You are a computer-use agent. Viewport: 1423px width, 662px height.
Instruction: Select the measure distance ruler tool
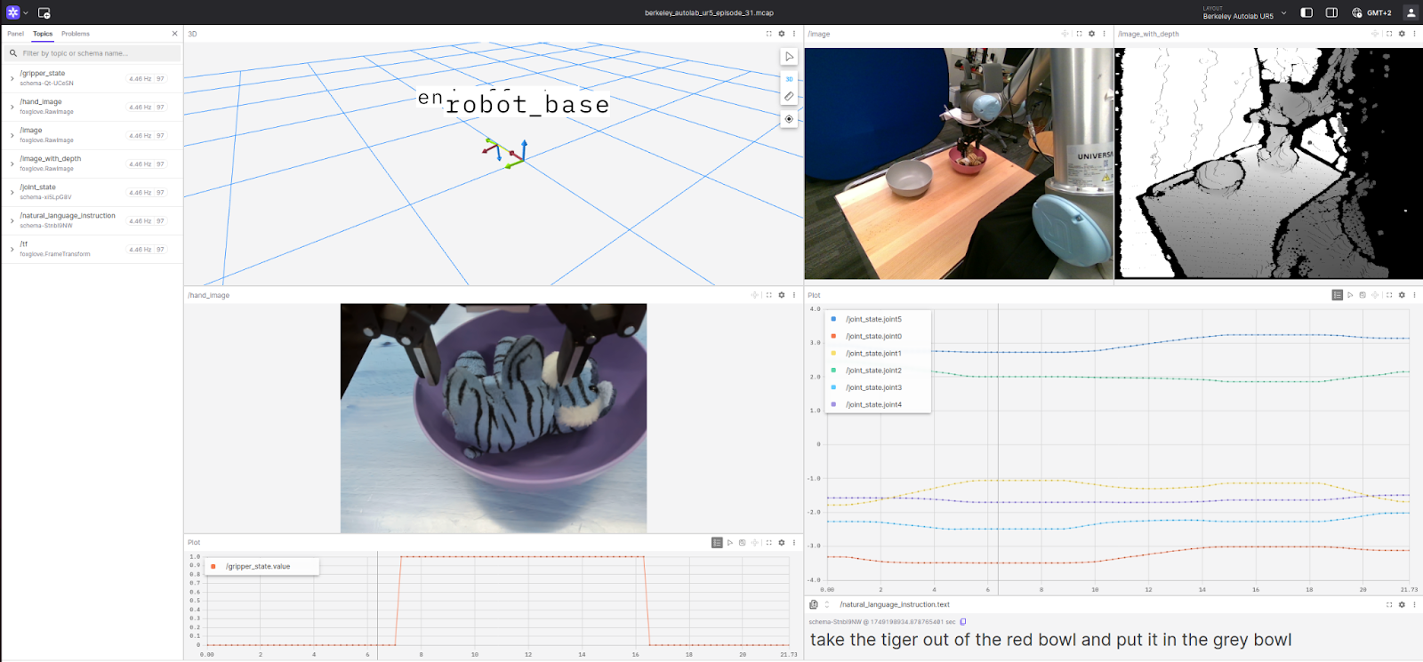[x=789, y=97]
